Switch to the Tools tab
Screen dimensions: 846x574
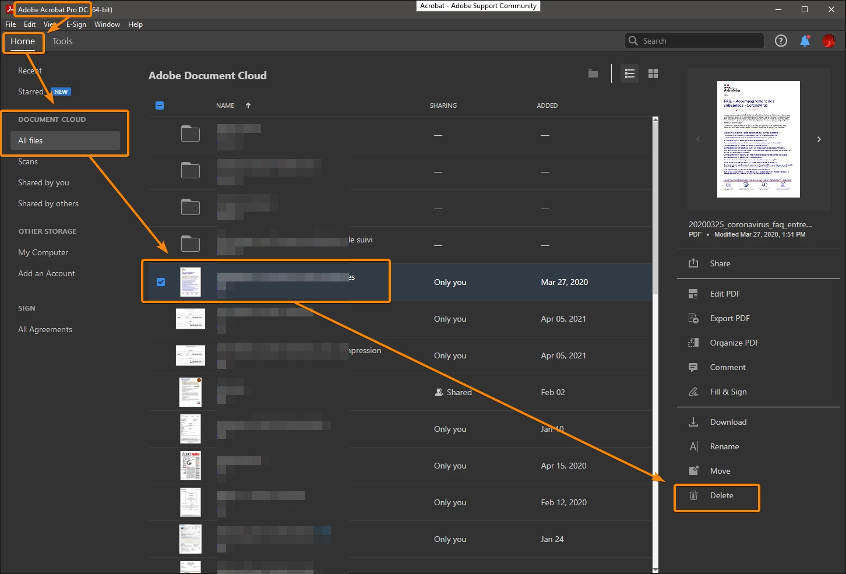(x=62, y=41)
